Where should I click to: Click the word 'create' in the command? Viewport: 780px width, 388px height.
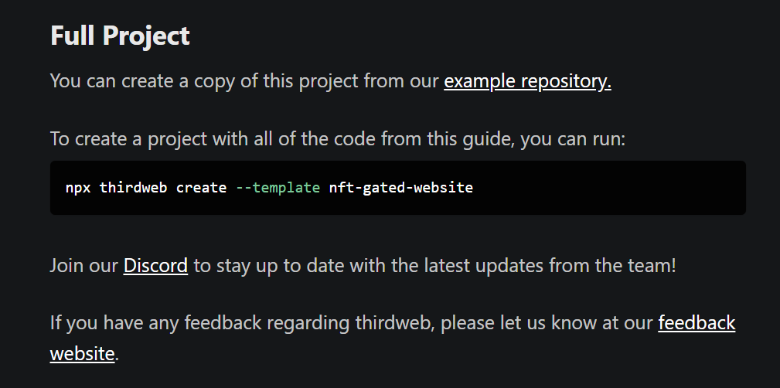201,188
